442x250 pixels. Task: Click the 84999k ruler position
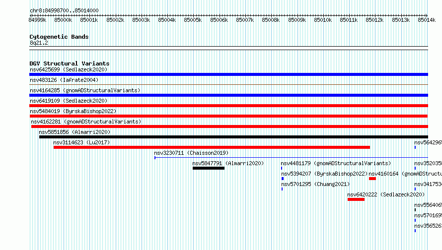pyautogui.click(x=37, y=20)
